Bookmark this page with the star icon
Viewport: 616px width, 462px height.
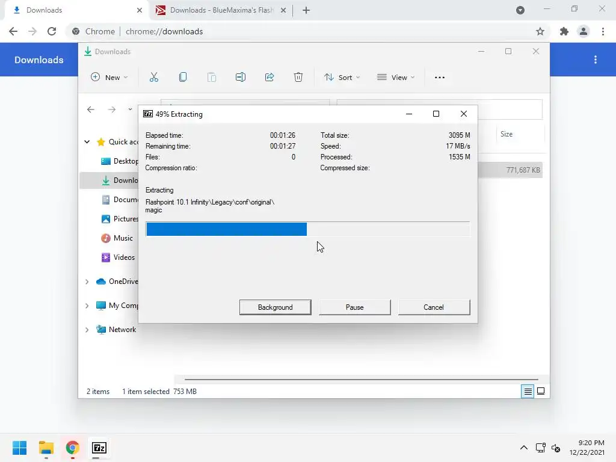540,31
